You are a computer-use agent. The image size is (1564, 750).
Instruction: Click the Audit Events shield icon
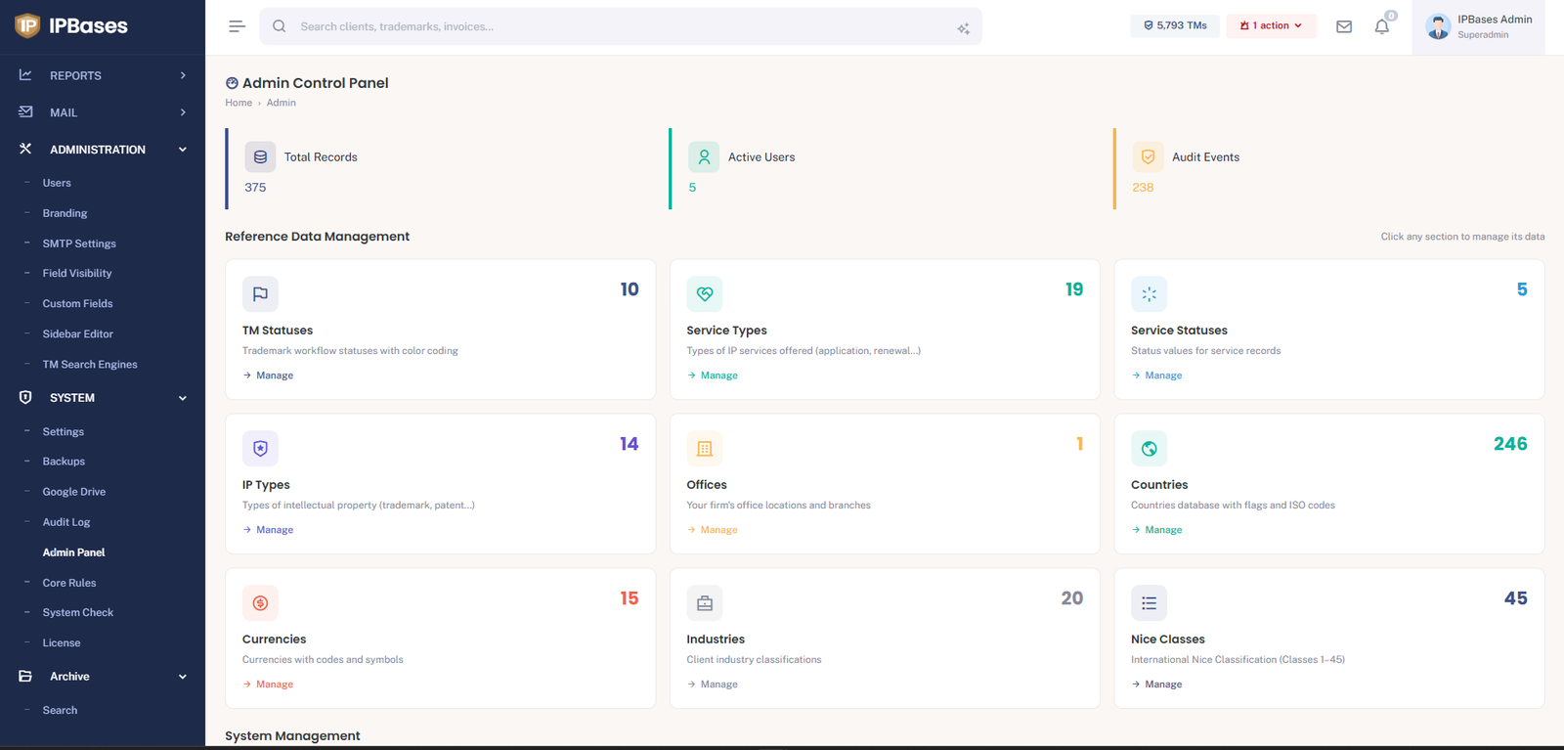[x=1148, y=156]
